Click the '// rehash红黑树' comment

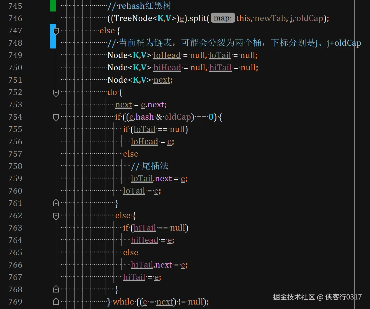pyautogui.click(x=139, y=6)
